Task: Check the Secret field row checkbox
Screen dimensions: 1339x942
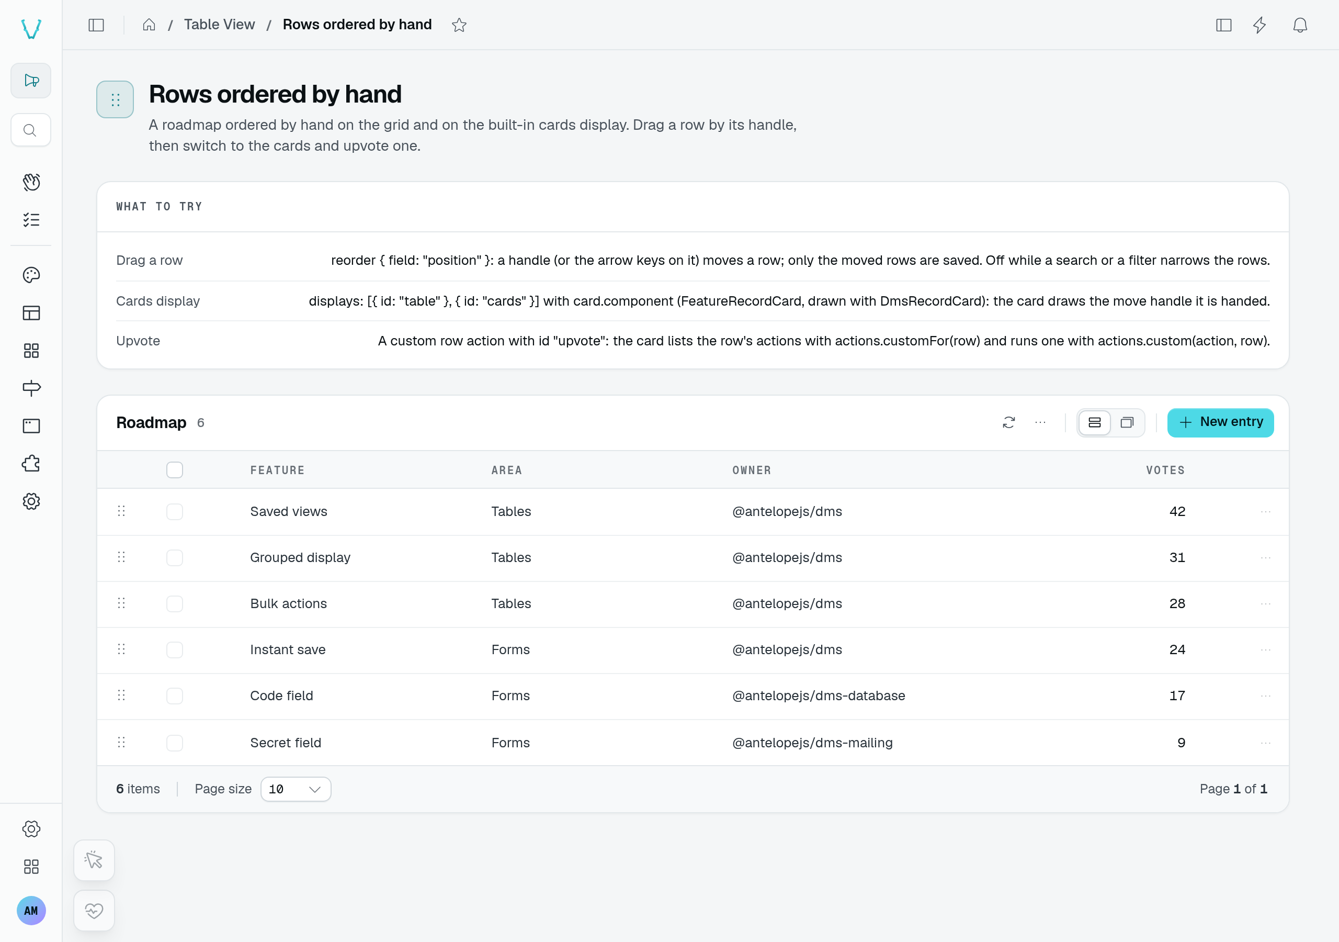Action: (x=174, y=743)
